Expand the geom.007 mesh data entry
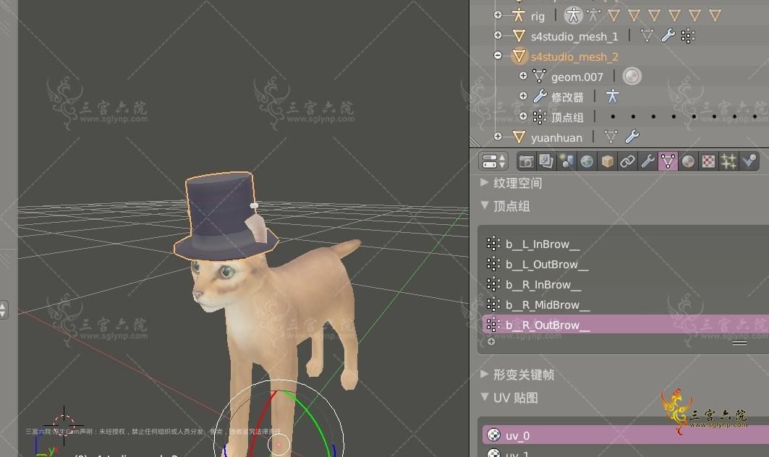 tap(523, 75)
